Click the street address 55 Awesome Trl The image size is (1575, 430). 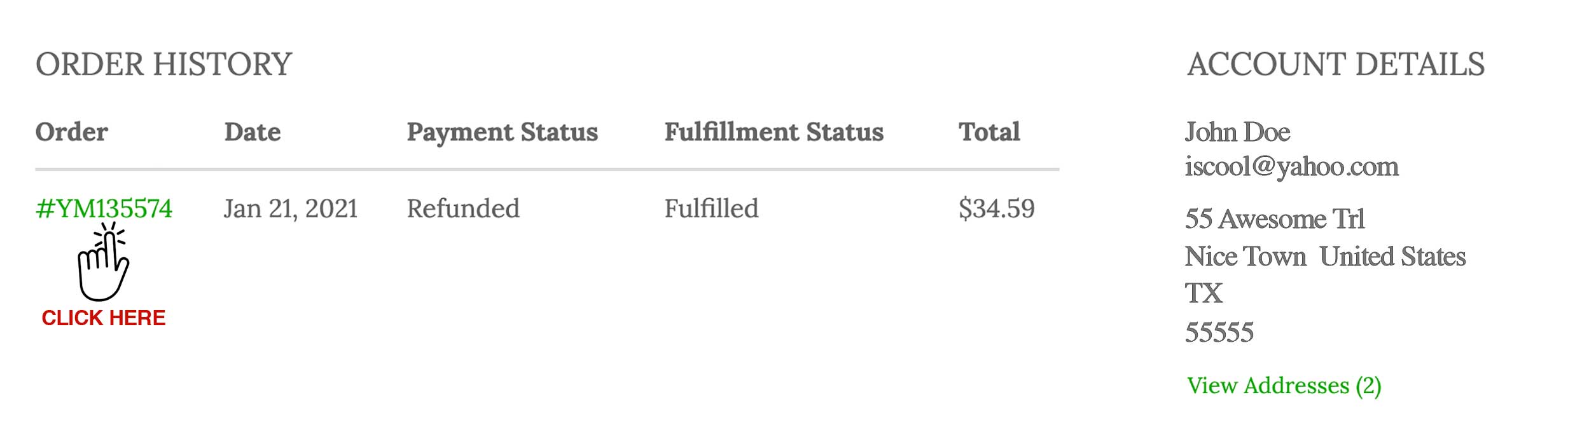(1274, 219)
